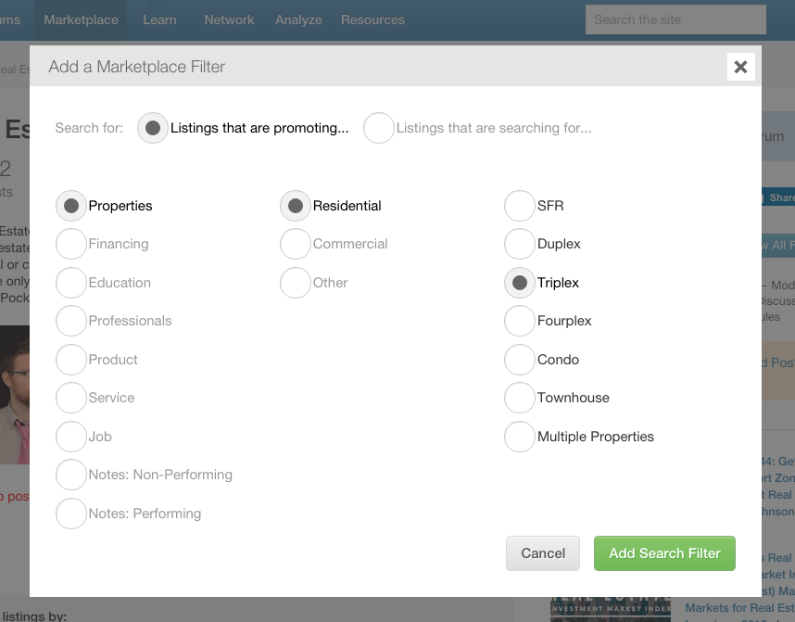Open the Marketplace menu in navigation
Screen dimensions: 795x622
81,19
